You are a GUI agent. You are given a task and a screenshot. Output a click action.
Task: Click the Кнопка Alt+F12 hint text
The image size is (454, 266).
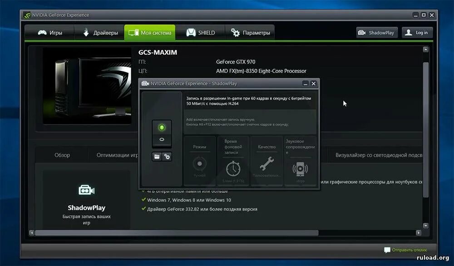click(x=237, y=125)
